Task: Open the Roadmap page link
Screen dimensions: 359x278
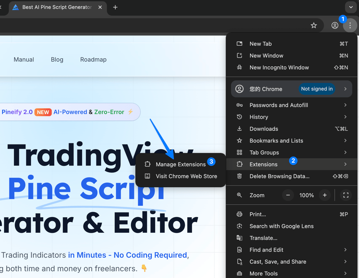Action: [93, 60]
